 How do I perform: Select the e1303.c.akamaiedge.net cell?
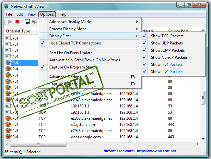click(x=91, y=118)
